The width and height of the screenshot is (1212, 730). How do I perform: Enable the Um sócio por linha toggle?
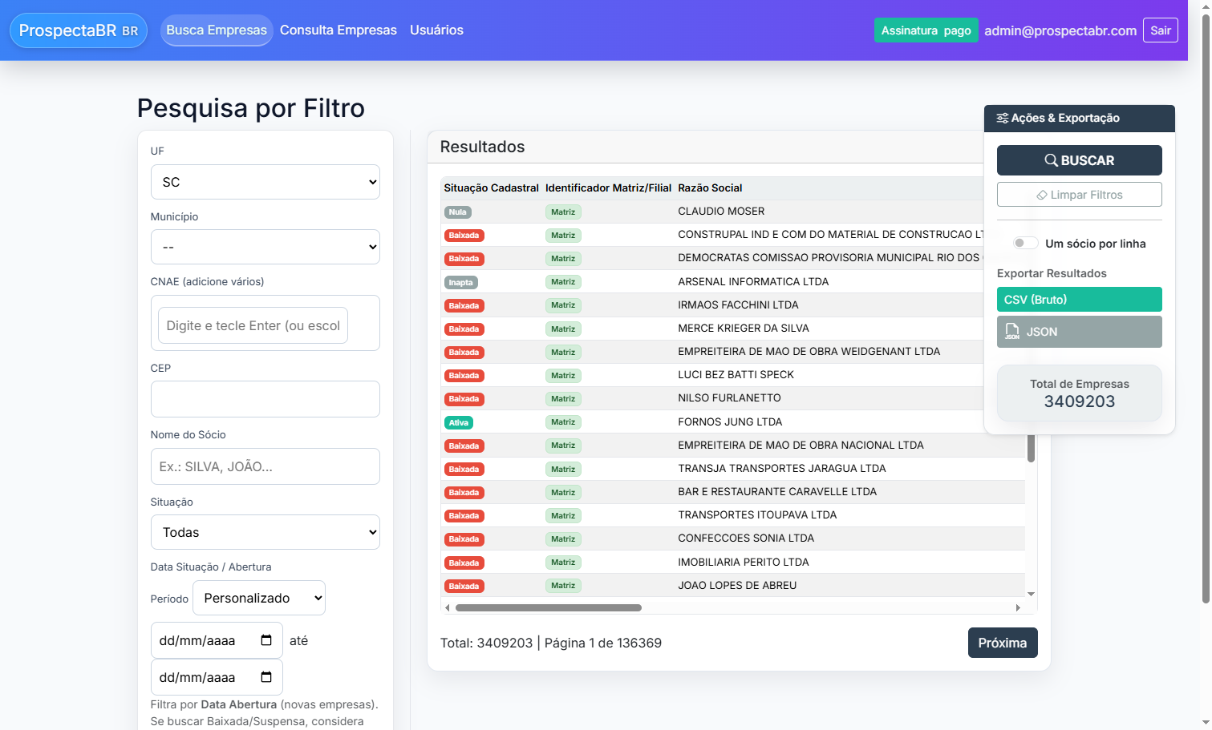[x=1024, y=242]
